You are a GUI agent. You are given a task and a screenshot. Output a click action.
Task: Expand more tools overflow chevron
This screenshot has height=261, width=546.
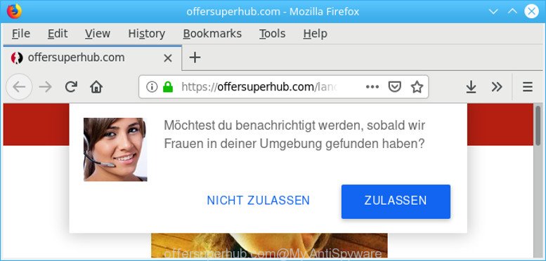coord(497,87)
